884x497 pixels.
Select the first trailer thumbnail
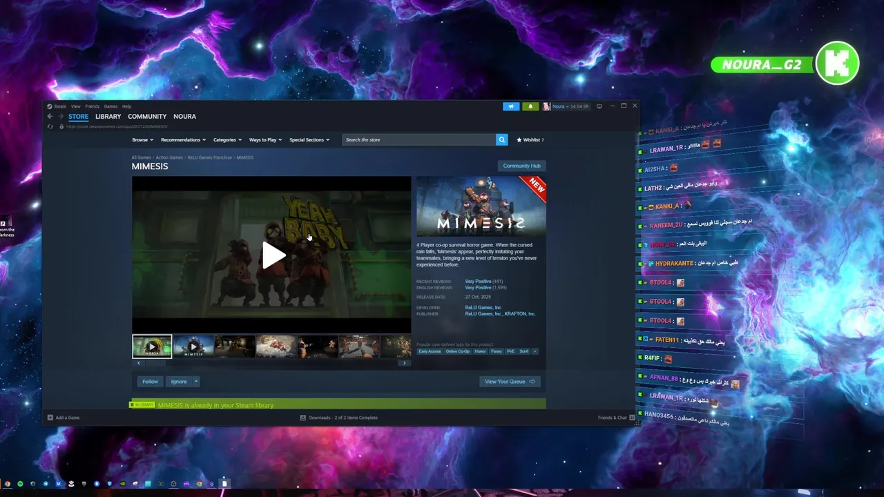[x=152, y=347]
